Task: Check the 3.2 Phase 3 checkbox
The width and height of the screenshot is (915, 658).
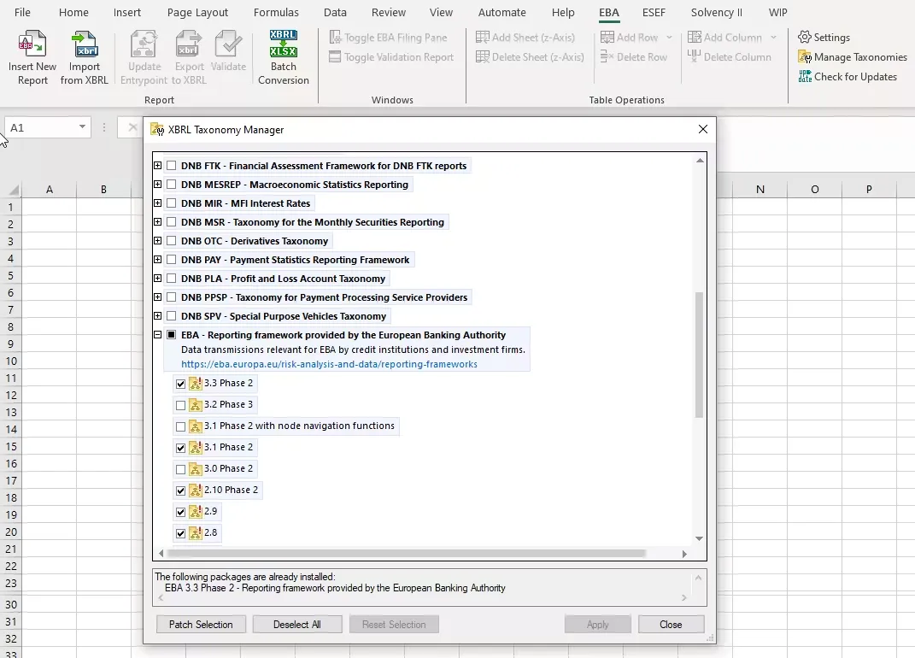Action: (181, 405)
